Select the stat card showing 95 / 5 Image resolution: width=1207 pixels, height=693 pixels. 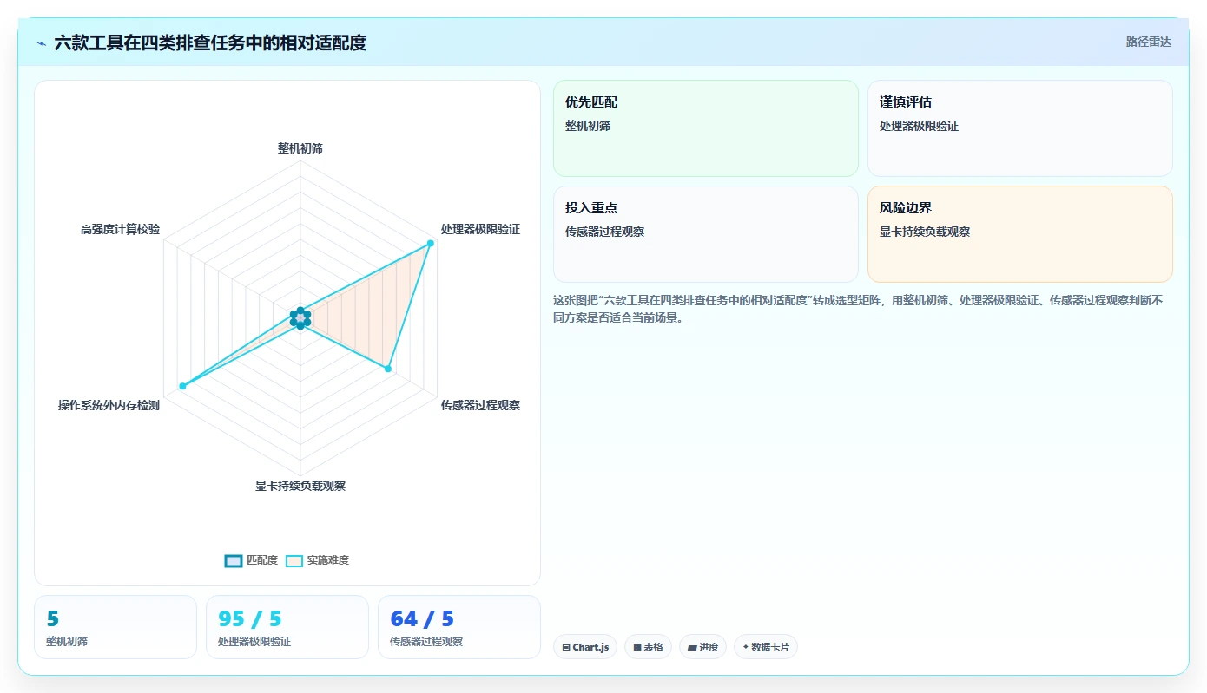coord(287,627)
